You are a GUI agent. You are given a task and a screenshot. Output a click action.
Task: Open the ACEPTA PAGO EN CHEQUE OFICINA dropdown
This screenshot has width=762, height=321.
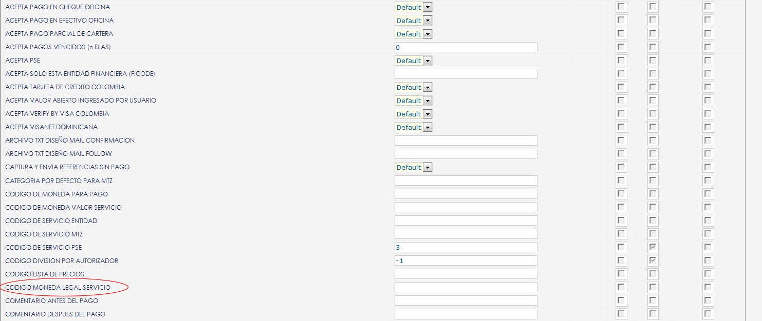click(413, 7)
